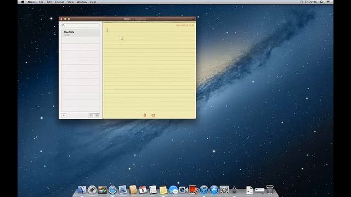This screenshot has width=351, height=197.
Task: Click the Notes window title bar
Action: (x=127, y=19)
